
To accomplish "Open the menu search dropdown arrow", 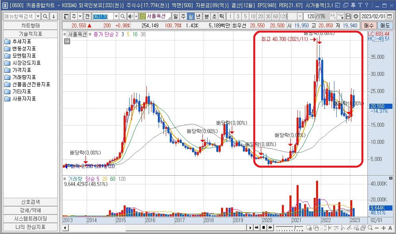I will coord(38,17).
